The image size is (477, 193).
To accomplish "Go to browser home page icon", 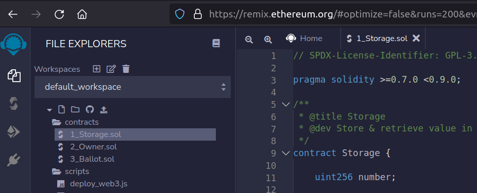I will [x=82, y=14].
